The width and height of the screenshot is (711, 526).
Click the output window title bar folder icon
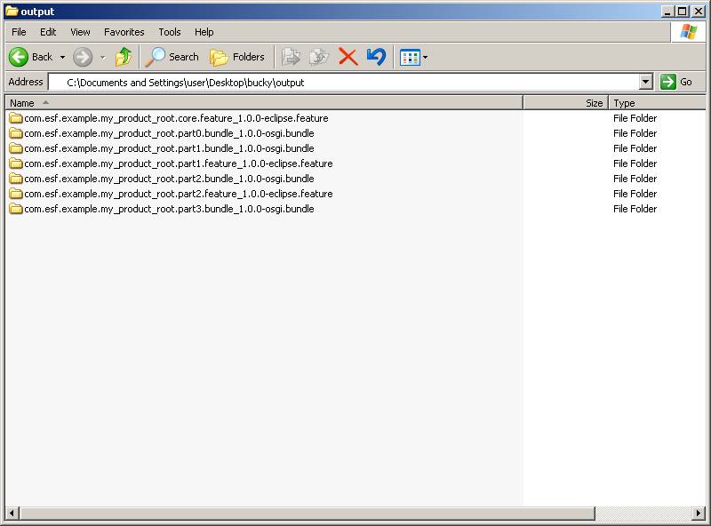[x=12, y=11]
